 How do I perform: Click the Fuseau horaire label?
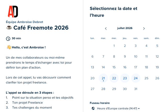(x=99, y=103)
